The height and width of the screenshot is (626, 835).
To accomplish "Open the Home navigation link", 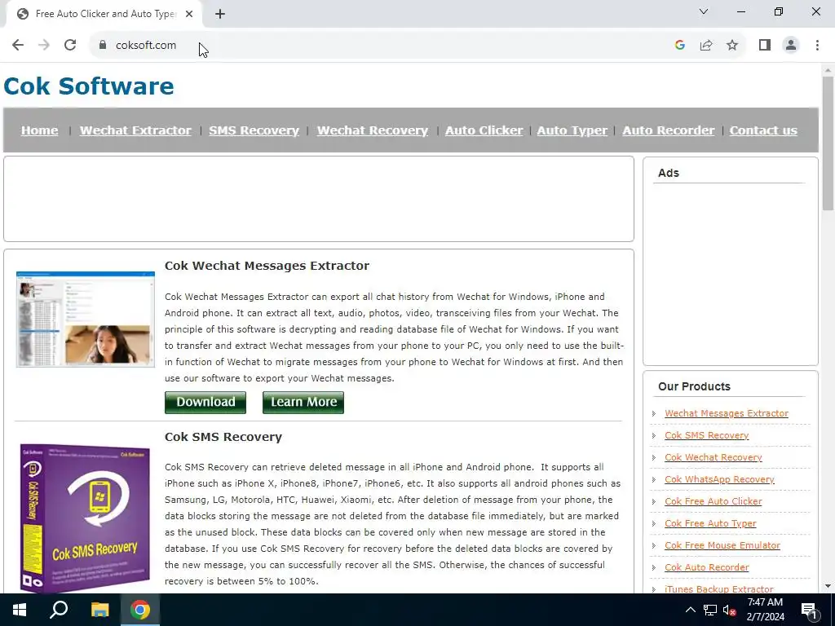I will (39, 130).
